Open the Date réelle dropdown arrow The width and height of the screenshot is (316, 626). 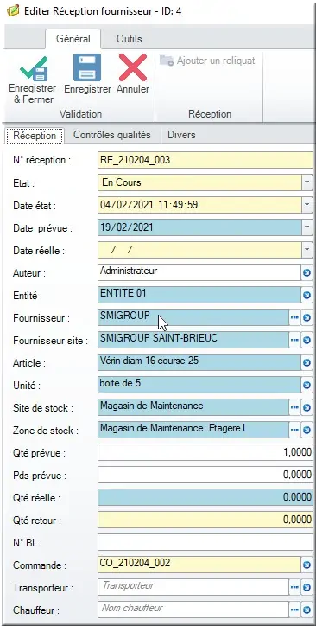click(307, 251)
